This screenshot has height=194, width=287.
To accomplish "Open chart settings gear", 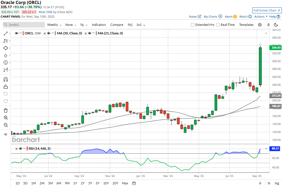I will (x=260, y=25).
